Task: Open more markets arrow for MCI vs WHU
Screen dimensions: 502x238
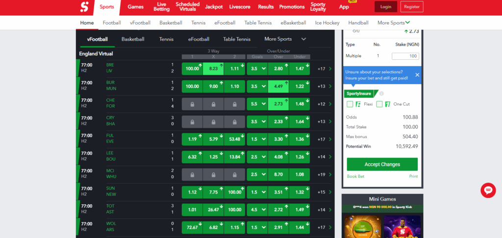Action: [330, 175]
